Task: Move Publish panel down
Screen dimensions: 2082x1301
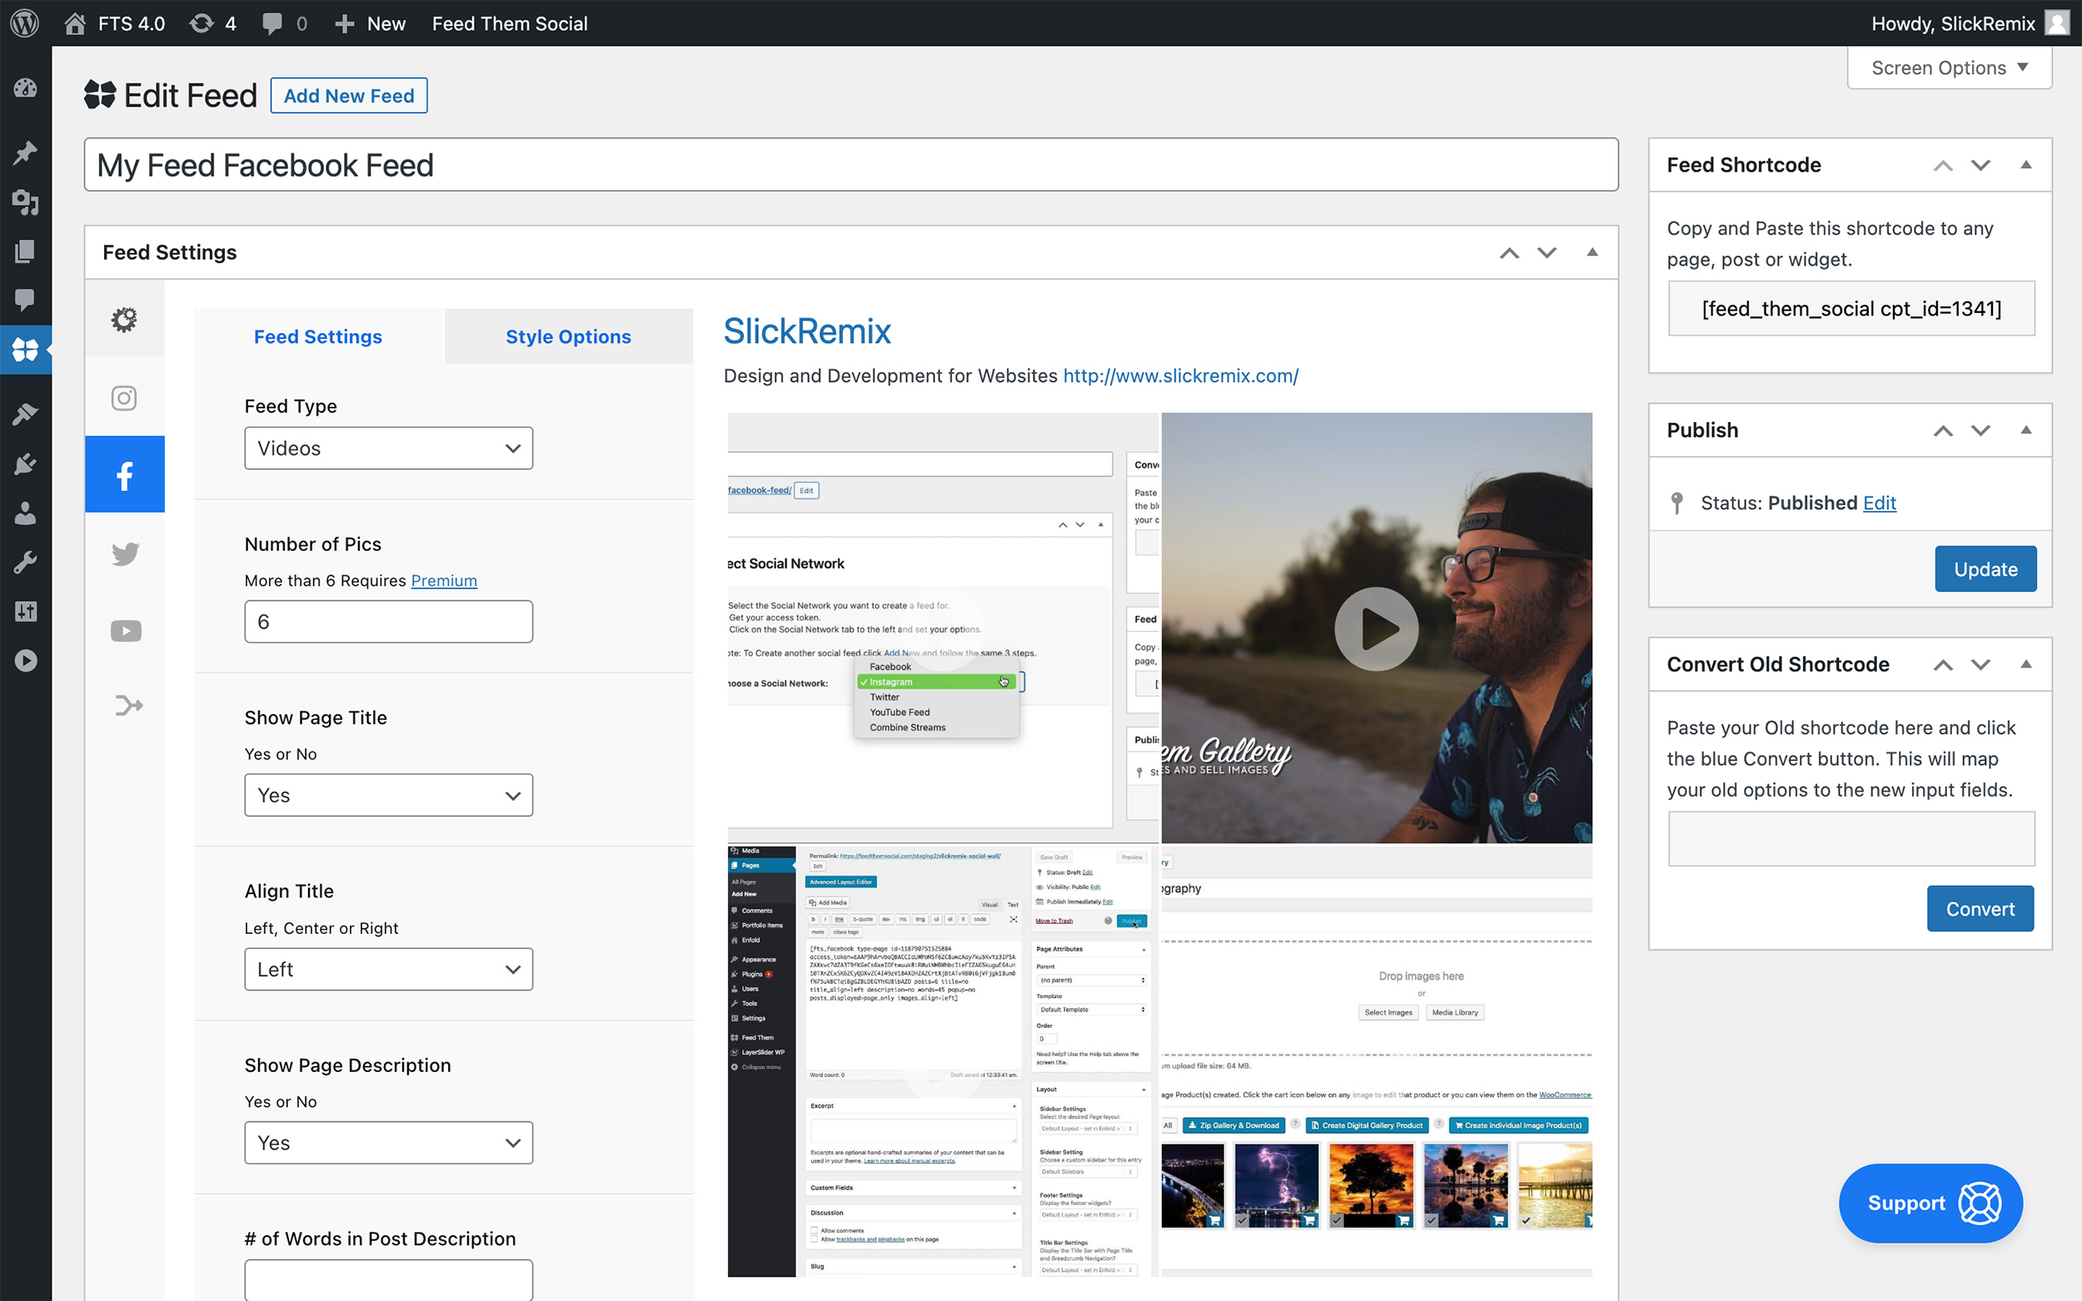Action: click(x=1980, y=430)
